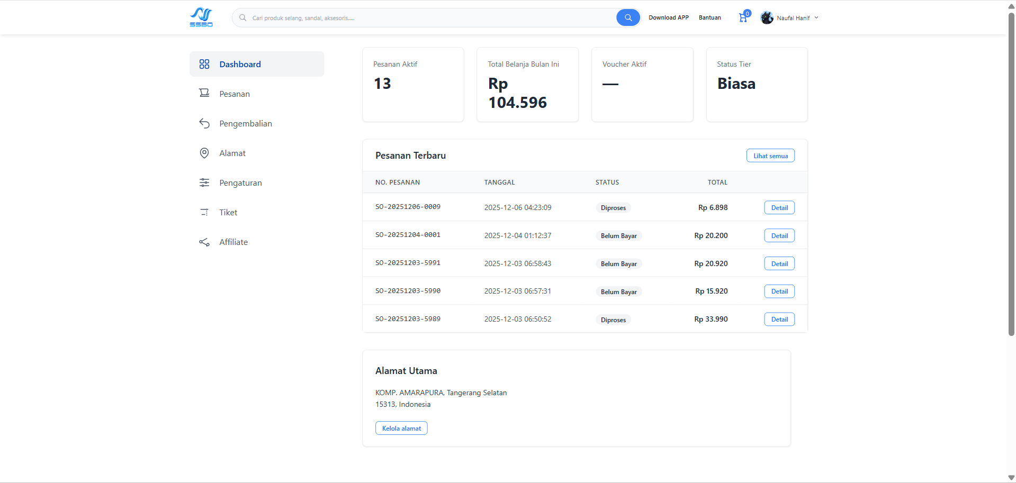Click the Dashboard grid icon
Screen dimensions: 1016x483
pos(204,64)
